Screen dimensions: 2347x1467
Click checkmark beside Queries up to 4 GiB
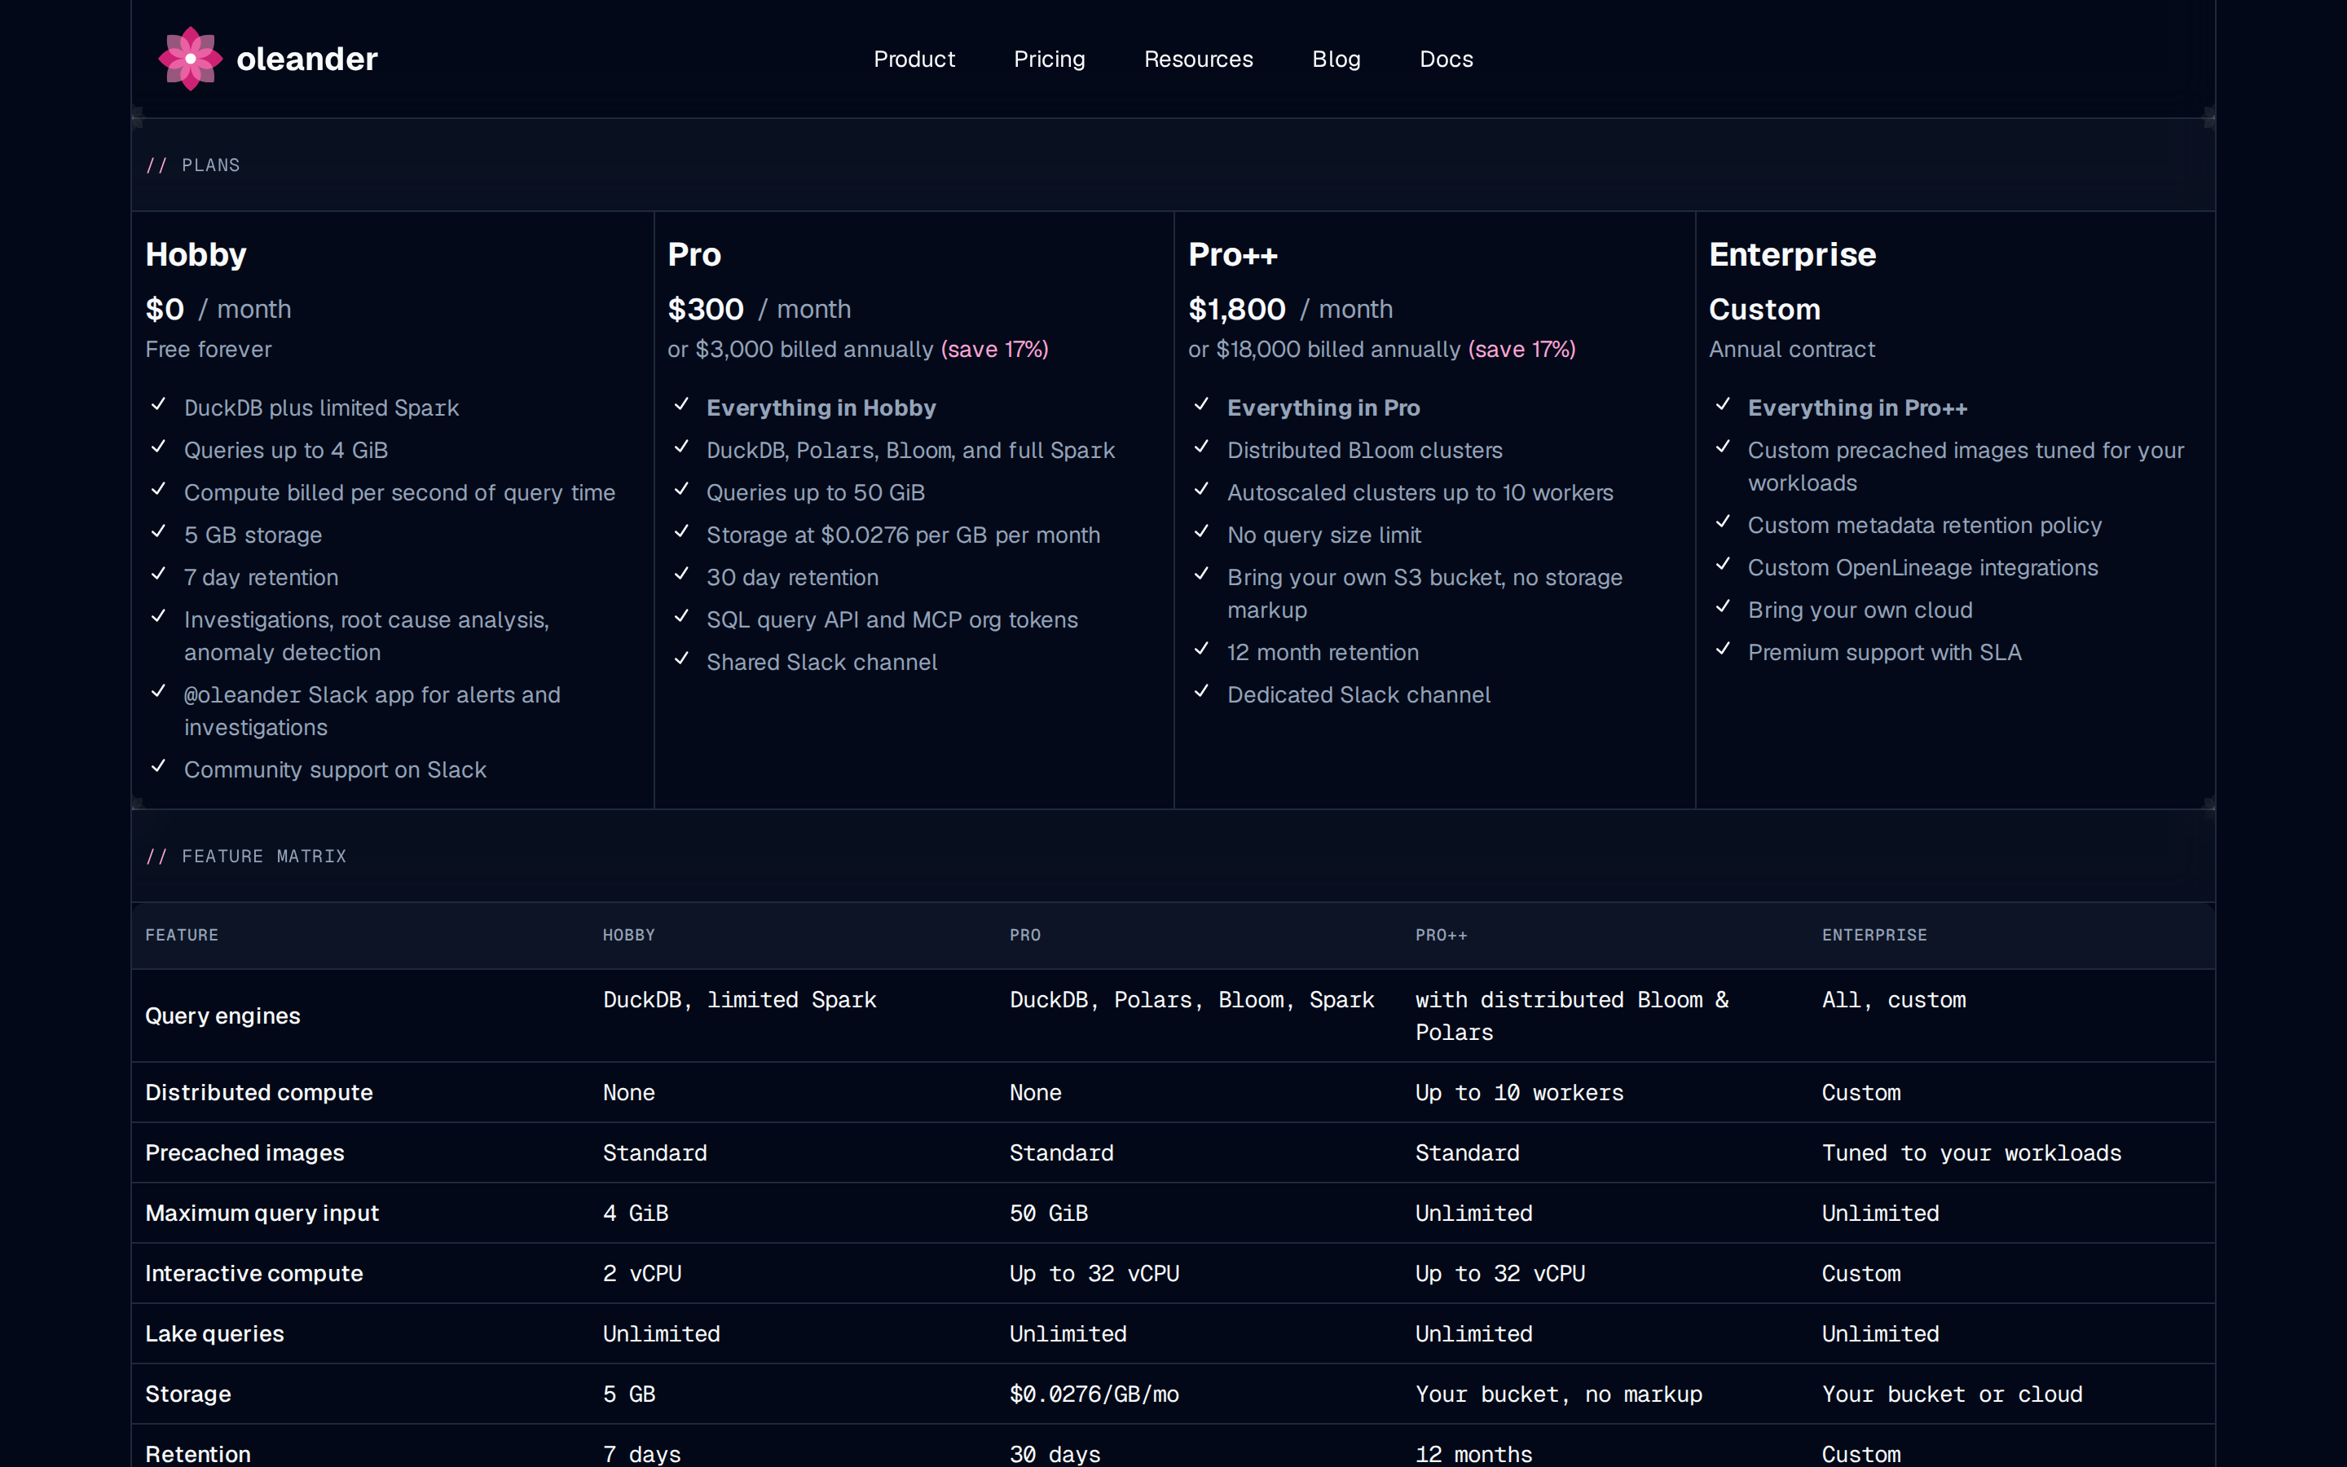tap(159, 447)
